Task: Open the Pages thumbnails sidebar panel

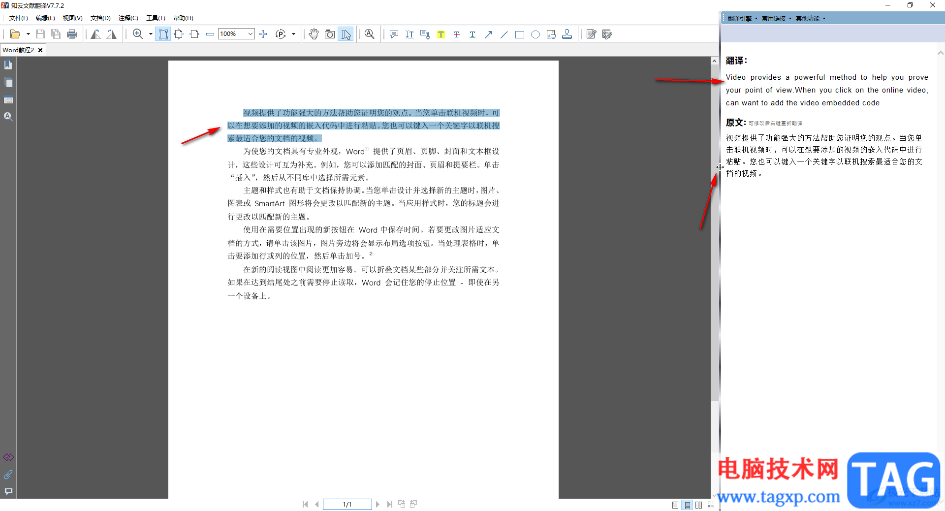Action: (8, 82)
